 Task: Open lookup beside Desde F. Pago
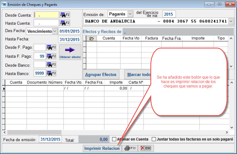click(51, 47)
